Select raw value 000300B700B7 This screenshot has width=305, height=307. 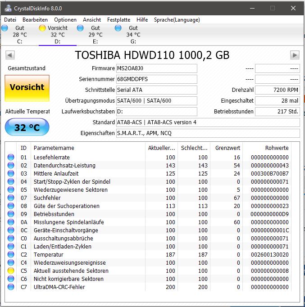point(270,173)
